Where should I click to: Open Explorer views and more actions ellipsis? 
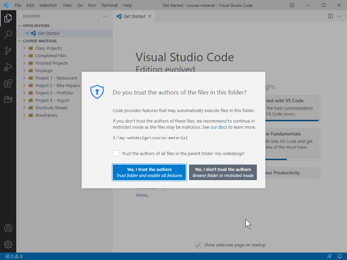[x=105, y=16]
